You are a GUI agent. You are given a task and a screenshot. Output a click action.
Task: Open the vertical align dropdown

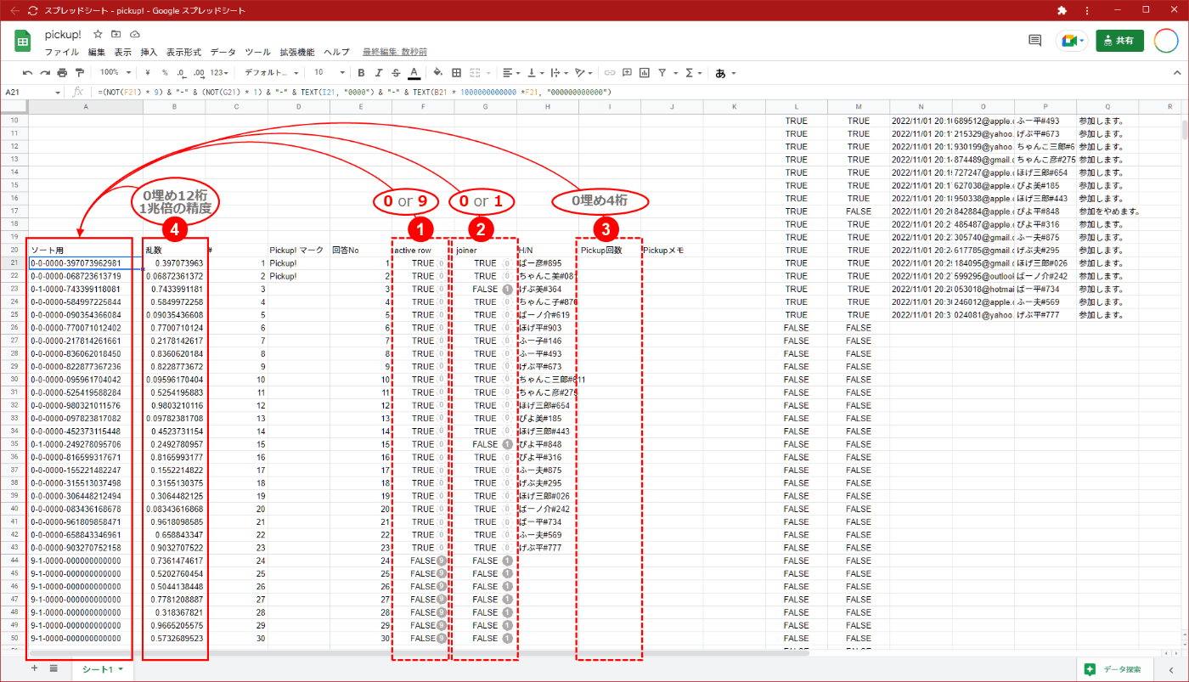point(535,73)
